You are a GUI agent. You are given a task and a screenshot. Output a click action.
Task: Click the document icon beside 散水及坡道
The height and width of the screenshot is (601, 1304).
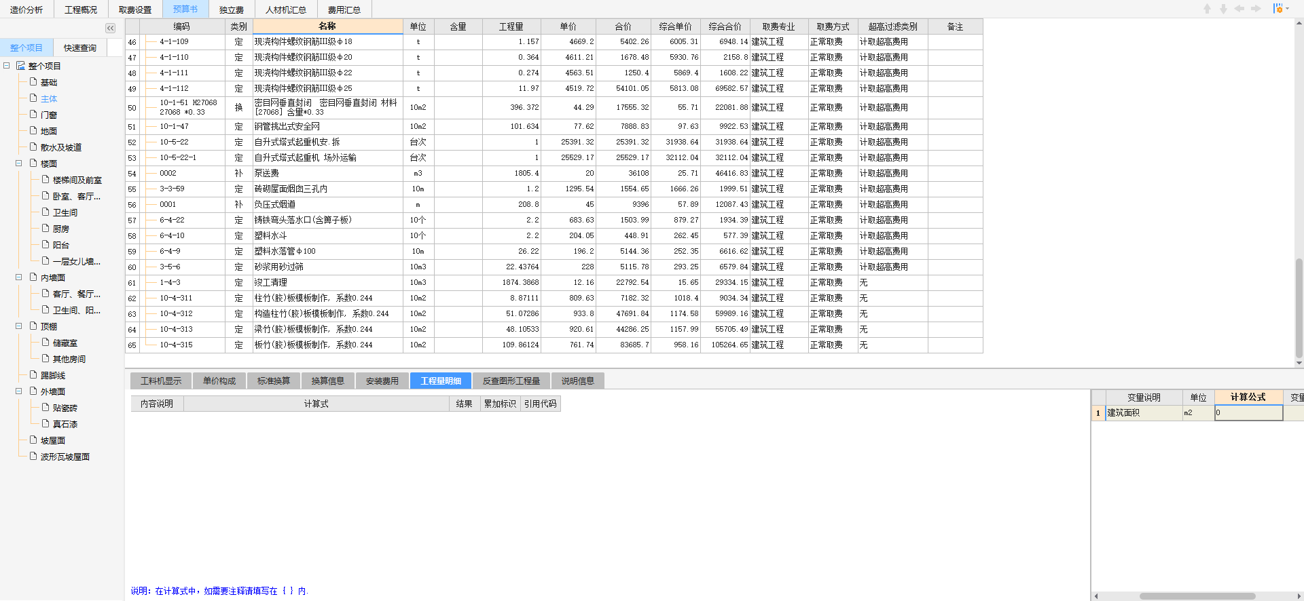click(33, 147)
